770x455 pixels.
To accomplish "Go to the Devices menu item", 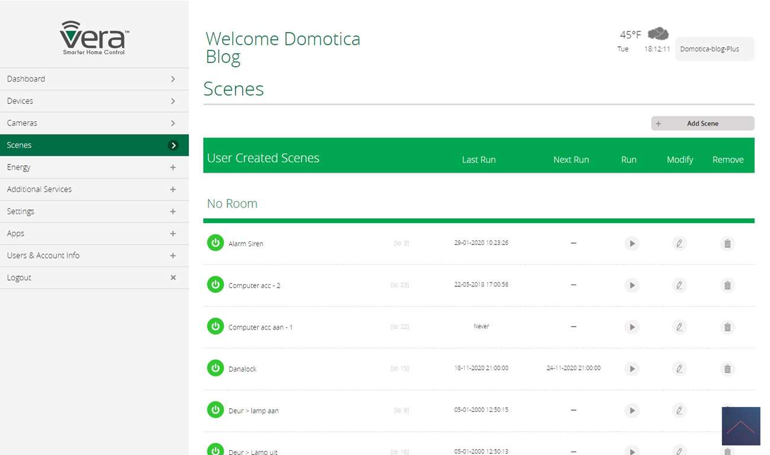I will coord(94,101).
